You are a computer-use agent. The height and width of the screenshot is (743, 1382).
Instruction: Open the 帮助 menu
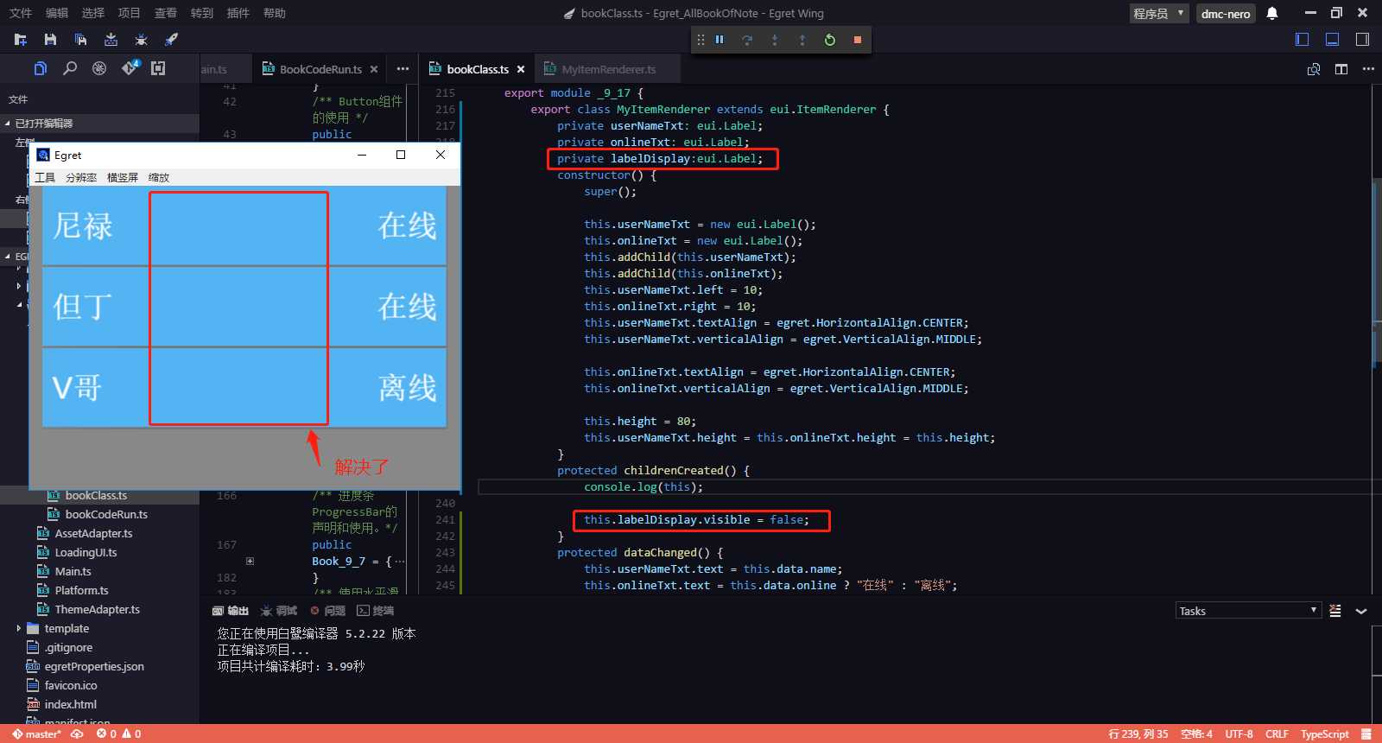(274, 13)
